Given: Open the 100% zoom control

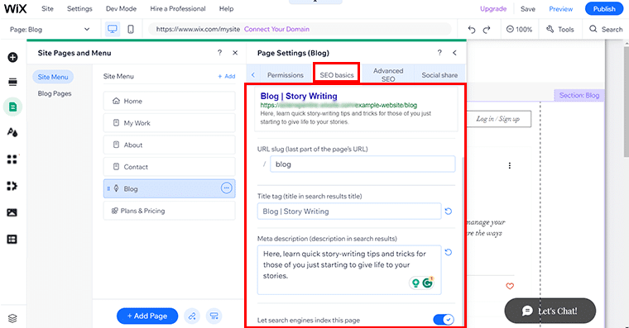Looking at the screenshot, I should tap(519, 29).
